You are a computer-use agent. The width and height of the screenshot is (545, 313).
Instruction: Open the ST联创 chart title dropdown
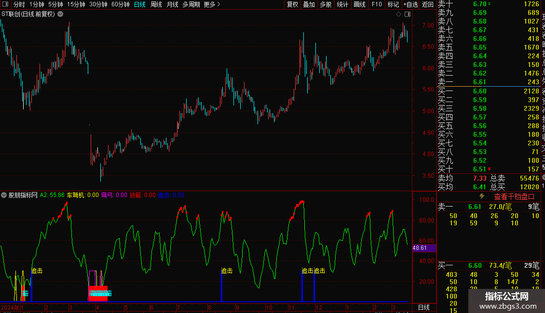pyautogui.click(x=60, y=14)
